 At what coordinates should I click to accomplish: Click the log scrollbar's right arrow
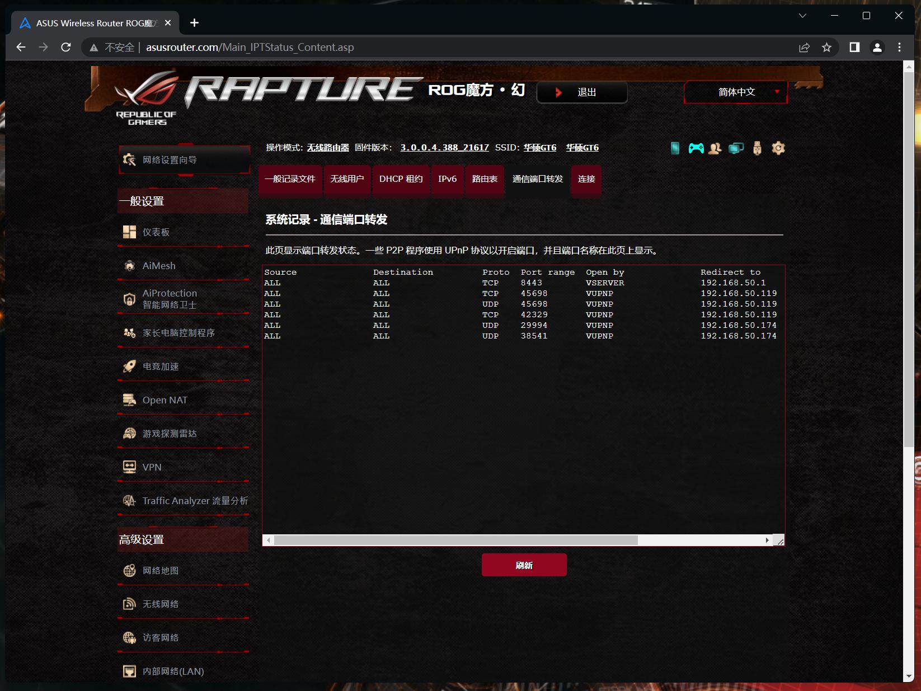point(767,540)
